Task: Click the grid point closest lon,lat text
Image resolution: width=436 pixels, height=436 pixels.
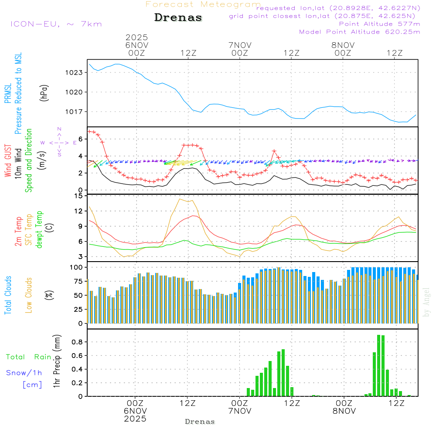Action: pos(325,16)
